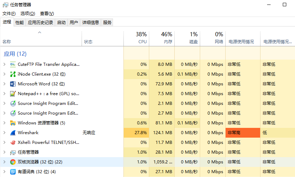Minimize the Task Manager window

coord(269,5)
